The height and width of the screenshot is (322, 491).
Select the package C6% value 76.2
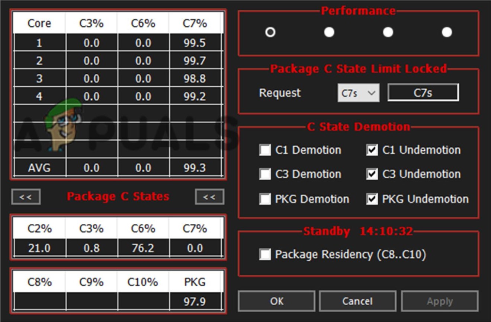click(143, 248)
